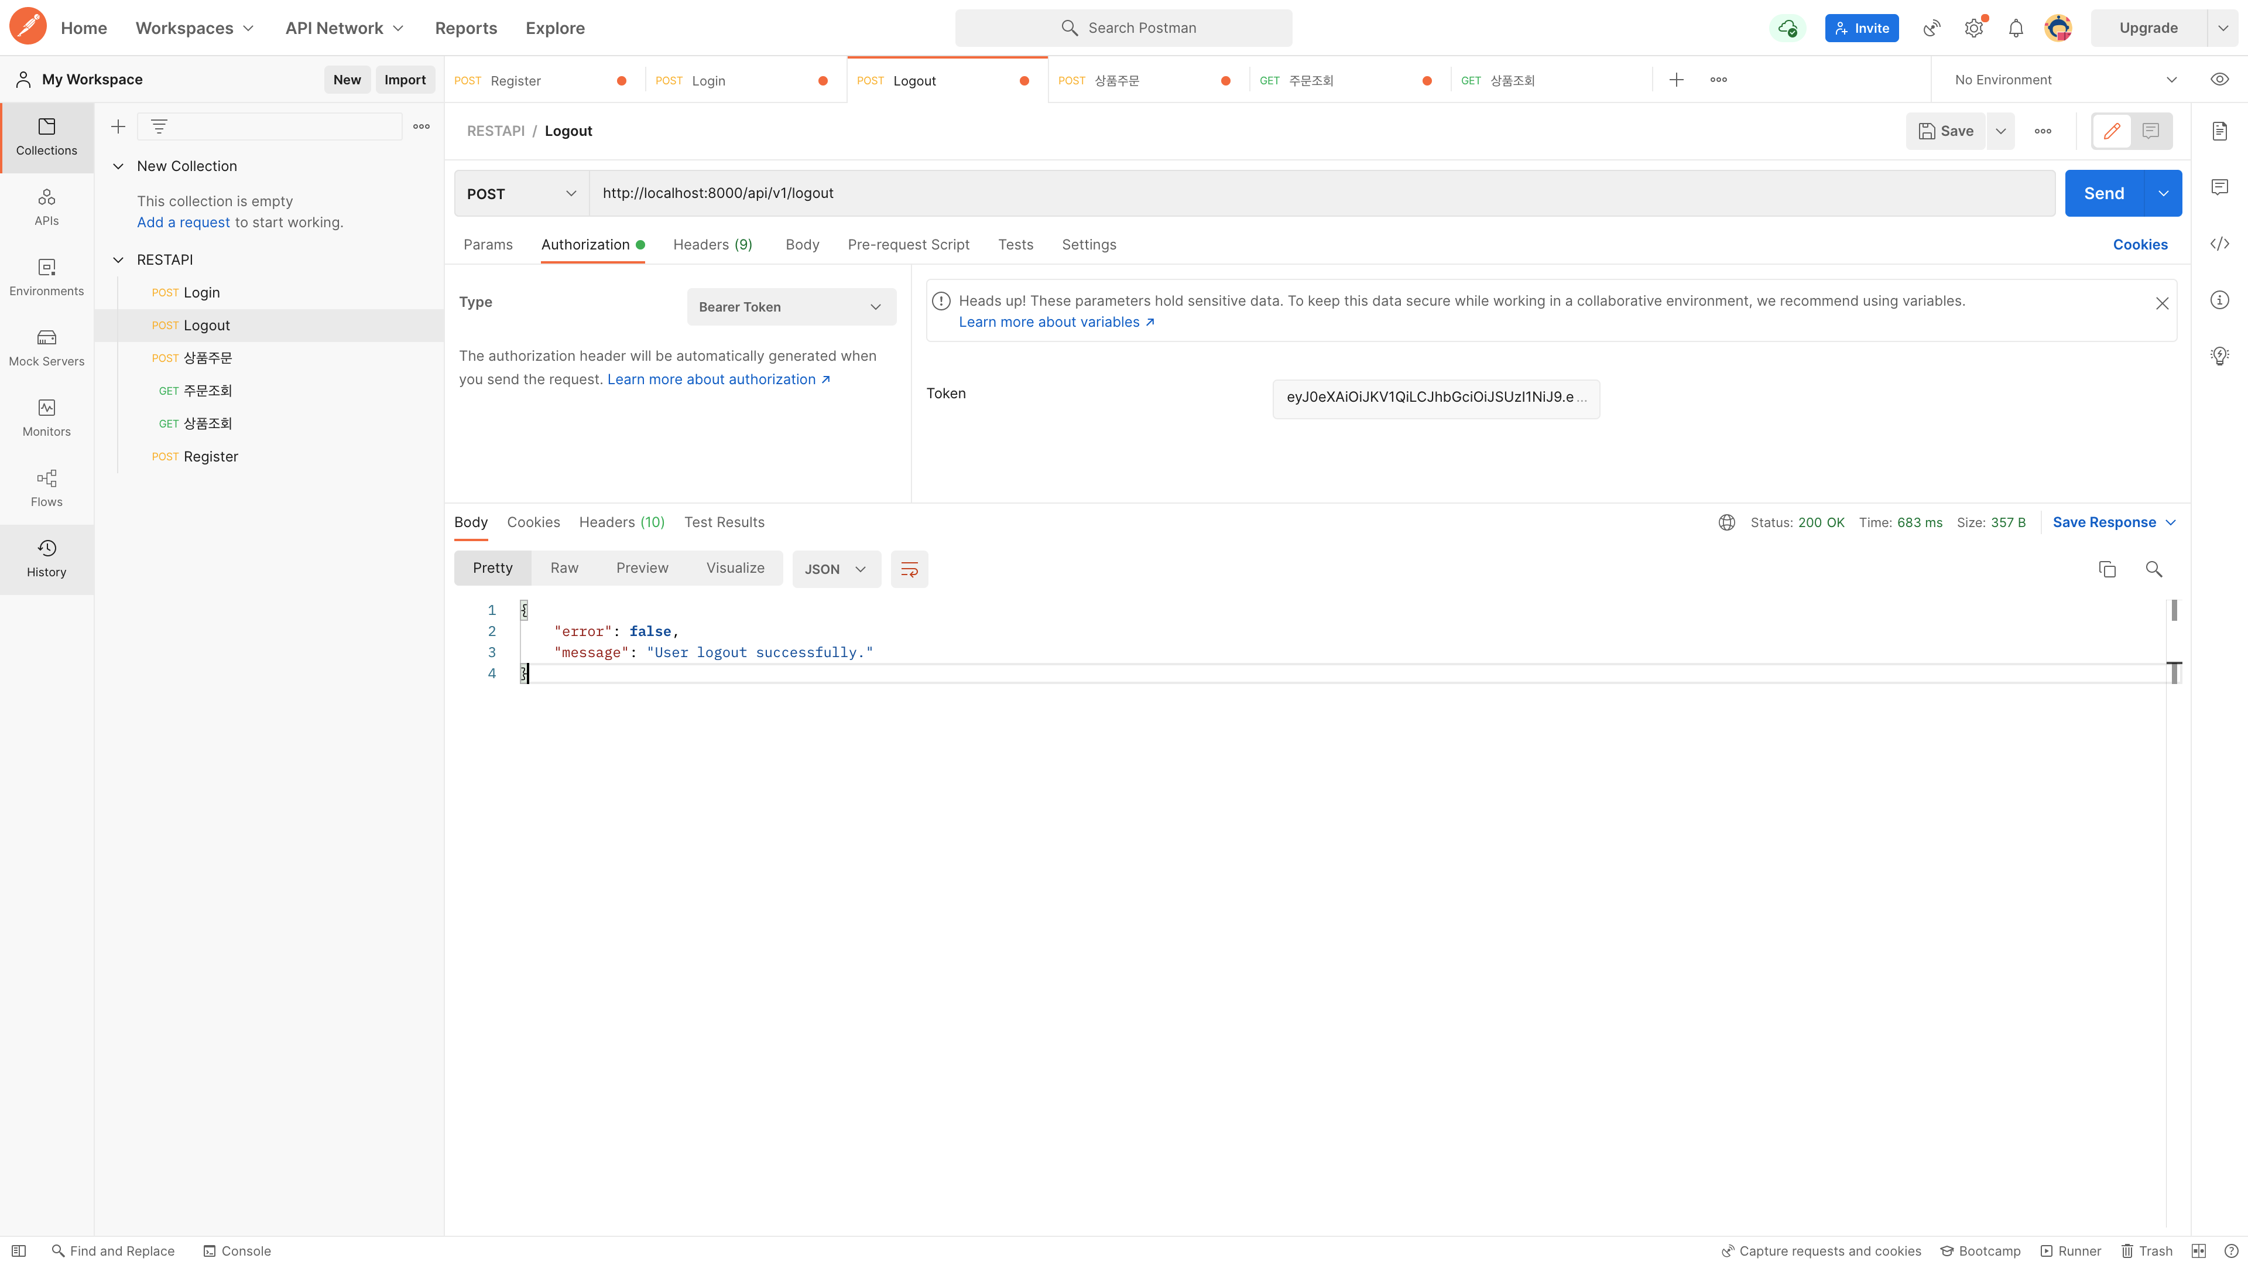Open the notifications bell
This screenshot has width=2248, height=1265.
coord(2015,28)
